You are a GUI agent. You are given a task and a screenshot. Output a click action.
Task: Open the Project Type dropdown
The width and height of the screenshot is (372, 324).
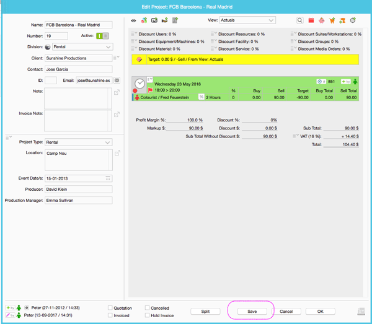79,142
